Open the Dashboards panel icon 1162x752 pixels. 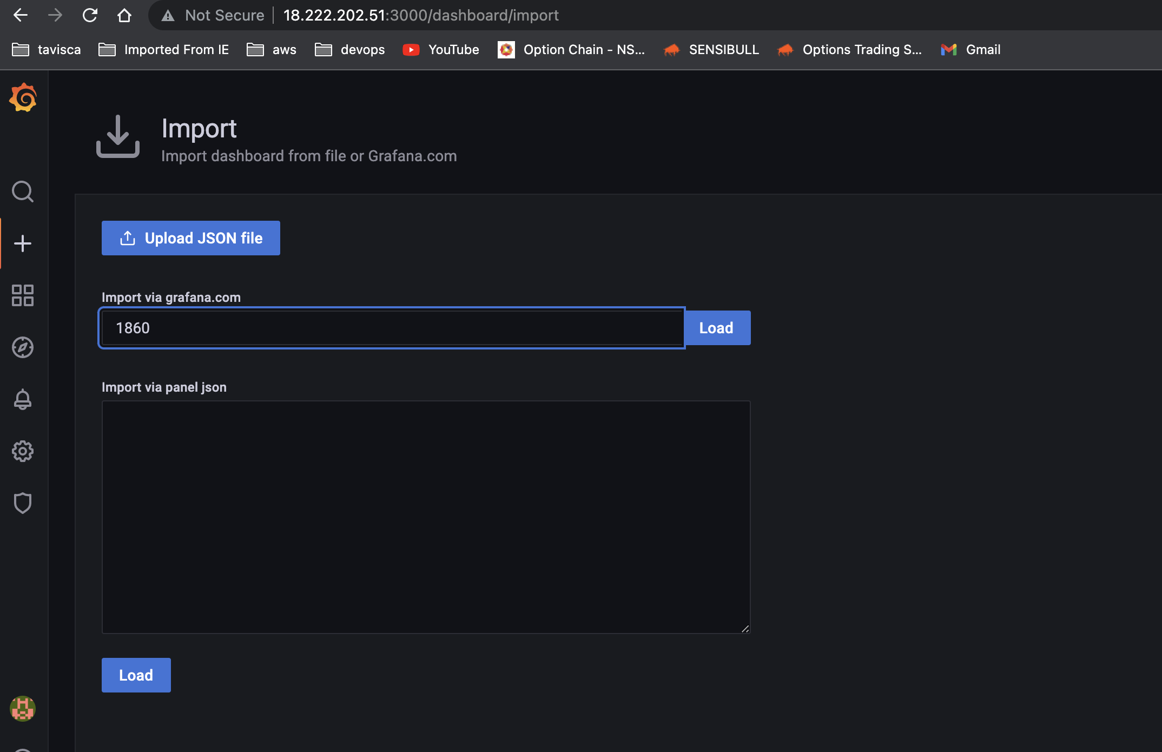(23, 295)
